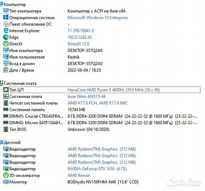The height and width of the screenshot is (191, 205).
Task: Select the Internet Explorer label
Action: click(x=24, y=31)
